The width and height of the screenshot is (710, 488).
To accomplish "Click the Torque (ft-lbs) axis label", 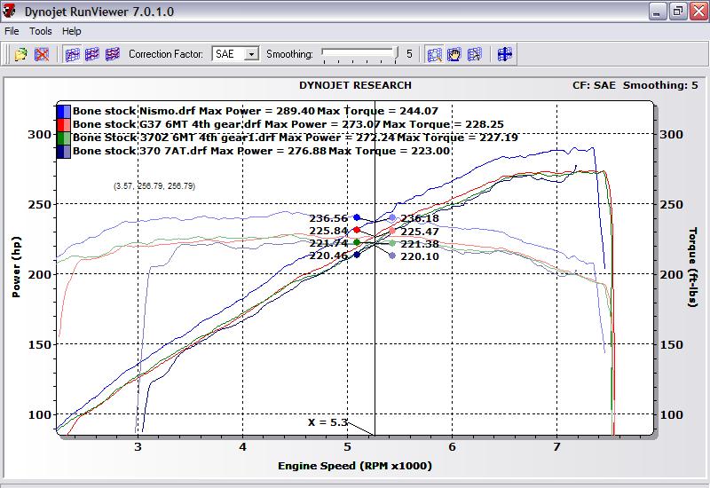I will [692, 267].
